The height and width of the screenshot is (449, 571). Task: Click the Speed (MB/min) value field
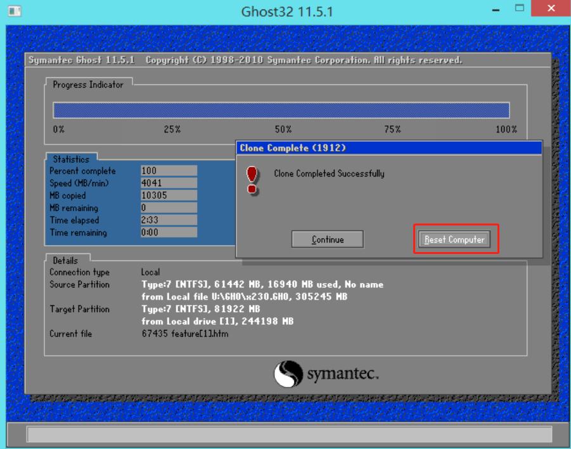click(169, 183)
